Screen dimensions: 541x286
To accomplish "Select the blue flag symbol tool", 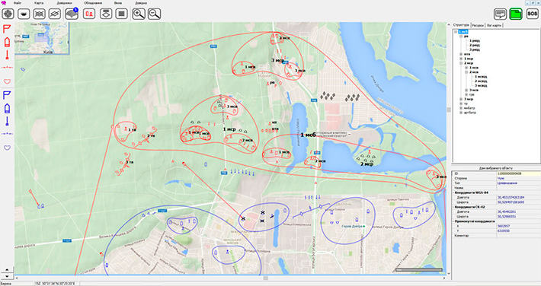I will (7, 95).
